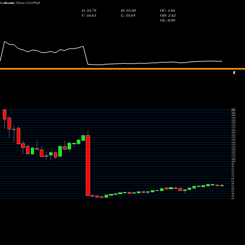Viewport: 245px width, 245px height.
Task: Select the OL: 0.09 reading
Action: pos(168,21)
